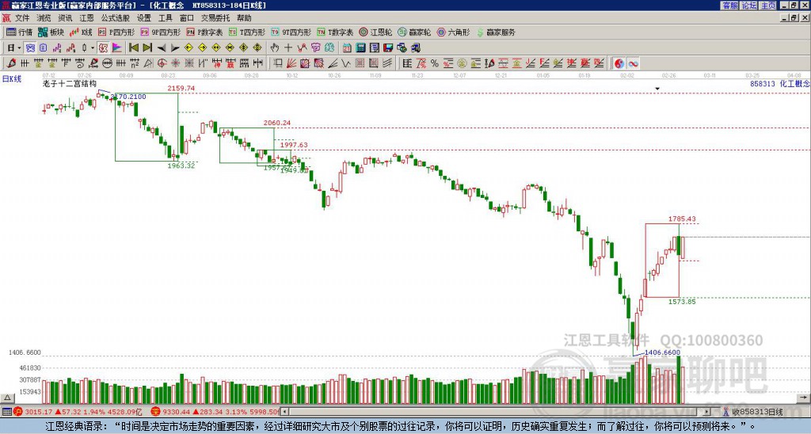Open the 窗口 menu
The height and width of the screenshot is (434, 811).
187,18
